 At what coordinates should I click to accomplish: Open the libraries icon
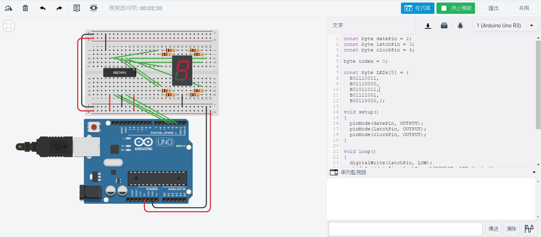444,26
